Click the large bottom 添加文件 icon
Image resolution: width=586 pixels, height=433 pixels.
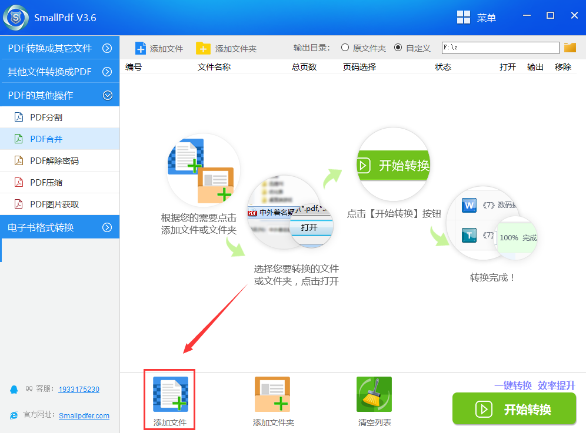tap(171, 394)
